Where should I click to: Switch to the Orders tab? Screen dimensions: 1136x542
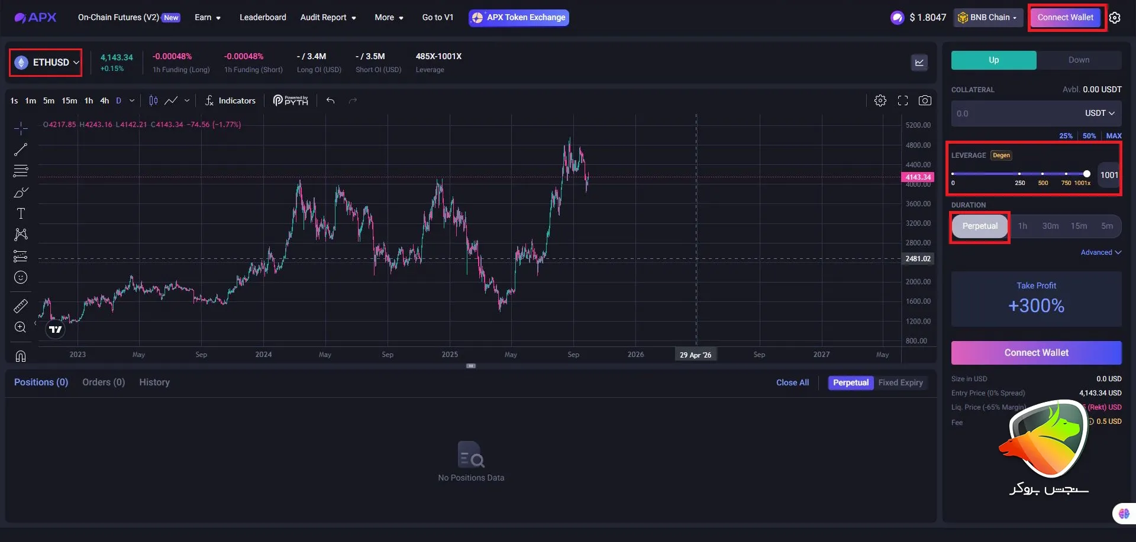tap(104, 382)
